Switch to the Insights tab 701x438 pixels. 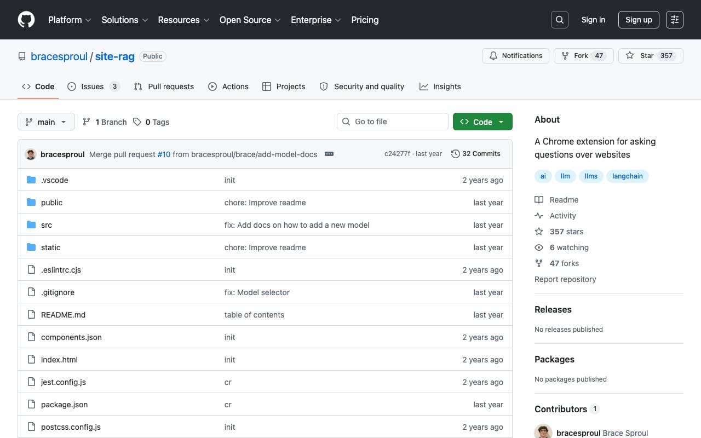(440, 87)
